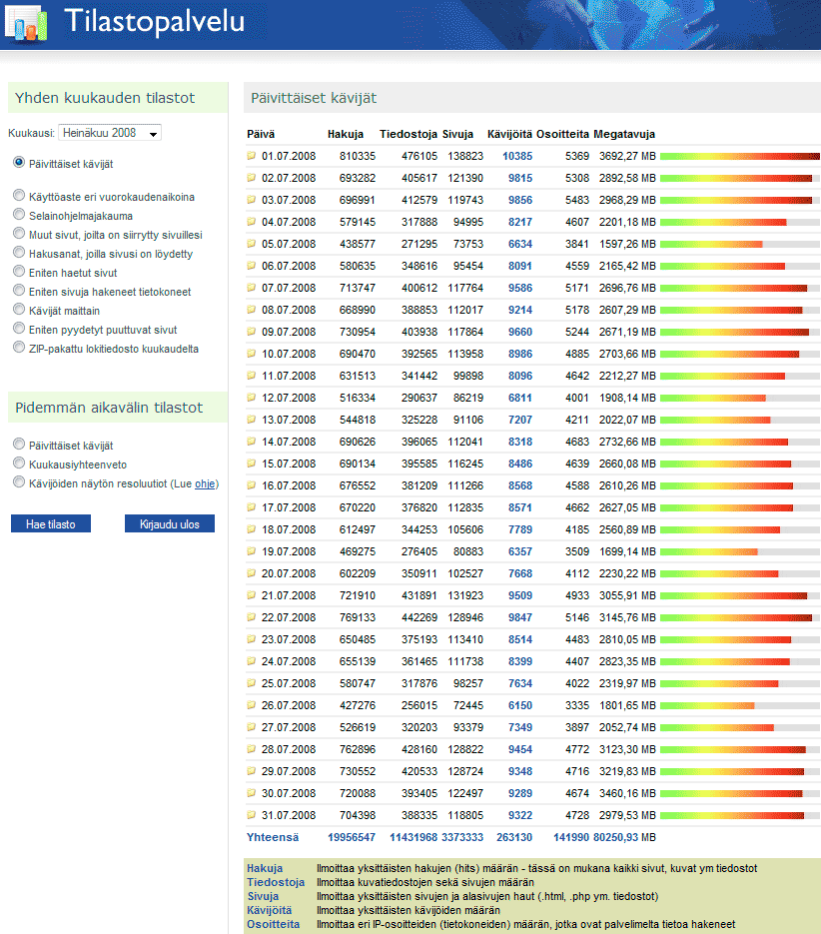
Task: Open the folder icon for 18.07.2008
Action: coord(252,529)
